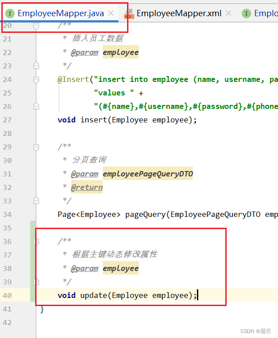Image resolution: width=278 pixels, height=338 pixels.
Task: Close the EmployeeMapper.xml tab
Action: pos(228,14)
